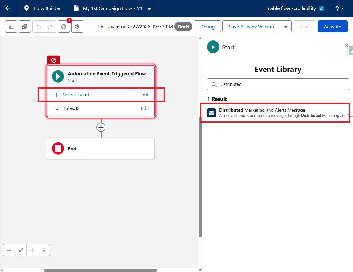Click the vertical canvas scrollbar
This screenshot has height=272, width=353.
(x=200, y=177)
